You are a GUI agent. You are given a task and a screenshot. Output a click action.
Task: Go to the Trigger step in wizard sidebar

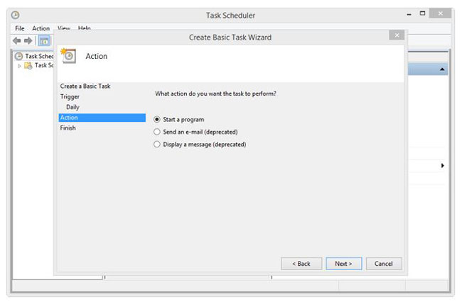click(x=70, y=96)
